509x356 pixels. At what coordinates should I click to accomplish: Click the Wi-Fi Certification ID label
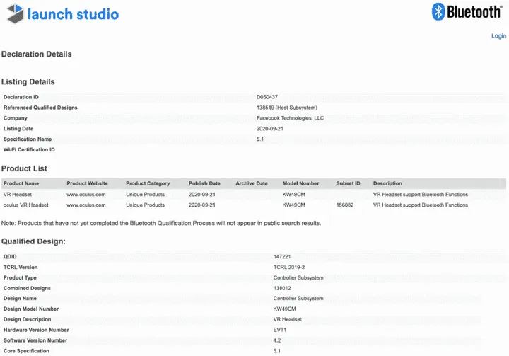29,149
